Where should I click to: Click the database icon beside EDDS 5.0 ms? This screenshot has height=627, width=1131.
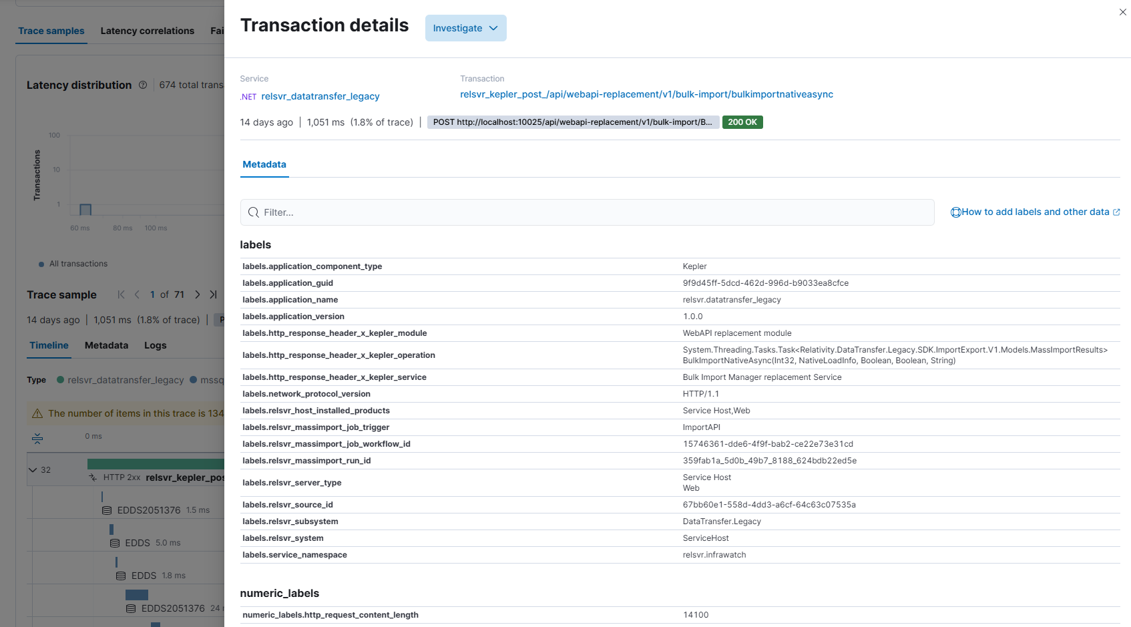coord(115,544)
